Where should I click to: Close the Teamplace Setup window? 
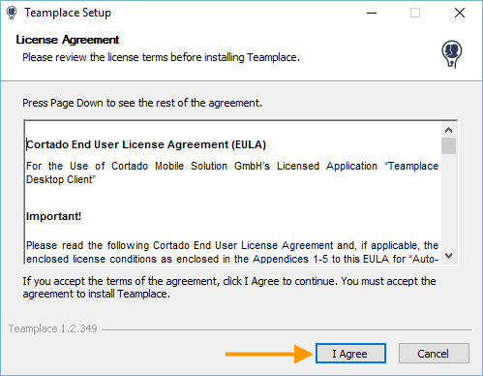(460, 13)
